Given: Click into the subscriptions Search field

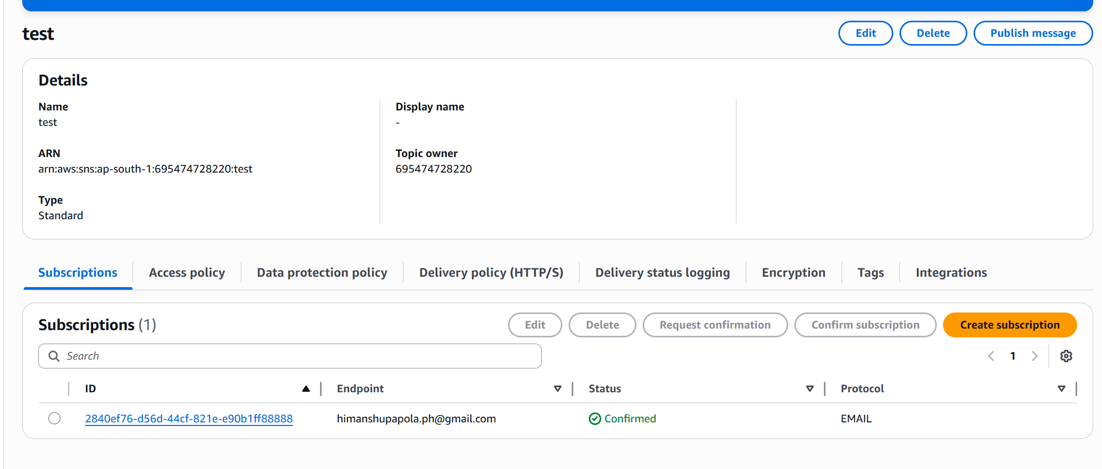Looking at the screenshot, I should (x=300, y=356).
